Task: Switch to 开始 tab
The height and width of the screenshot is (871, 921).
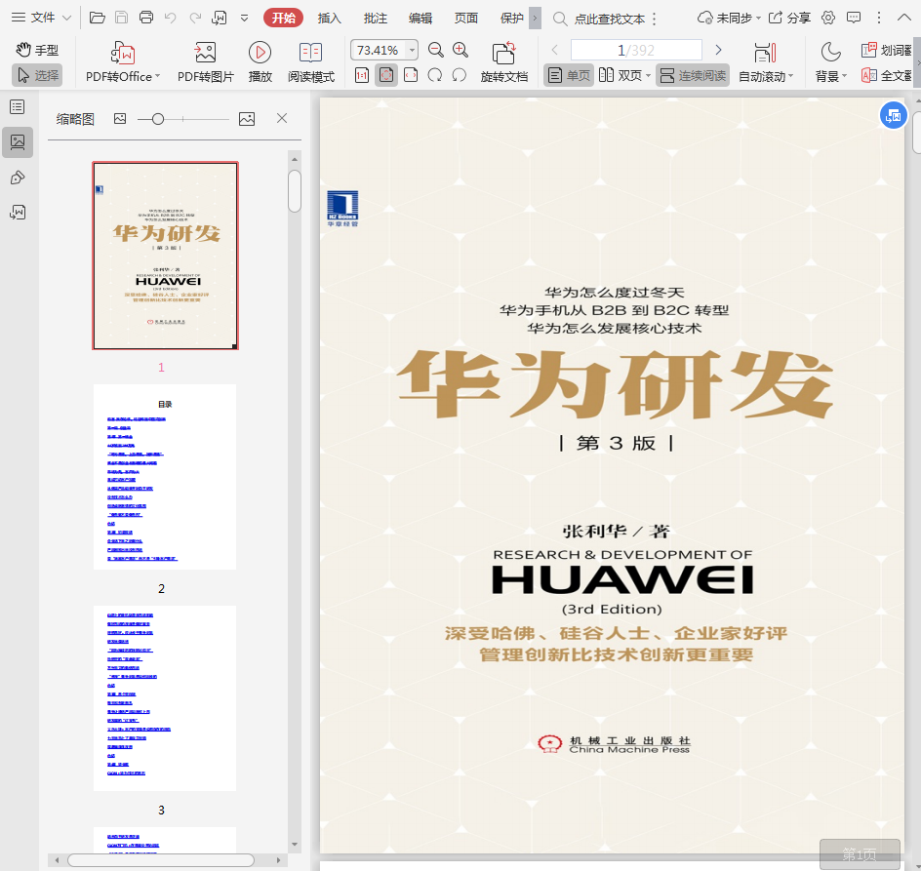Action: [283, 18]
